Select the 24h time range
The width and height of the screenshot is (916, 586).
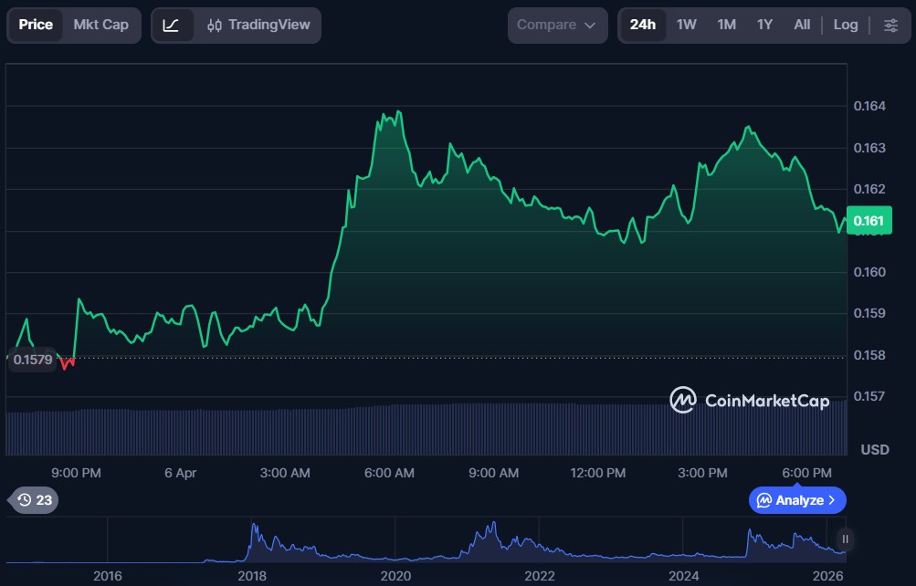tap(643, 25)
